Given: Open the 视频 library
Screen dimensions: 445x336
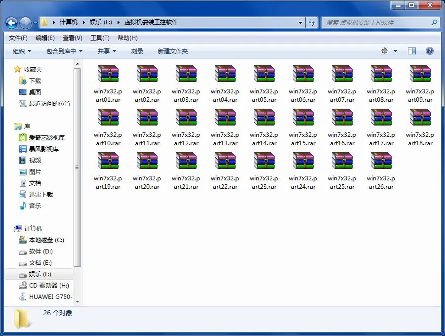Looking at the screenshot, I should click(x=30, y=161).
